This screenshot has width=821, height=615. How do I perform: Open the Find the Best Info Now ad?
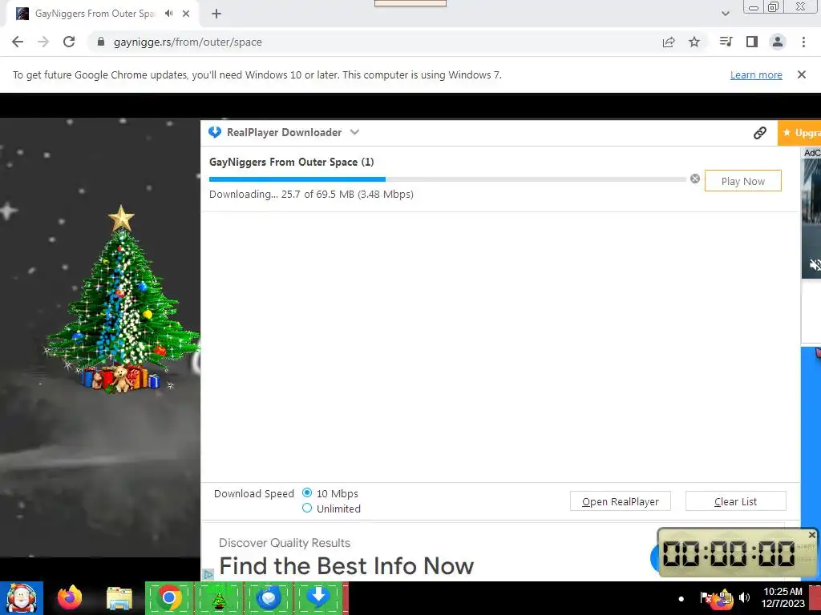click(x=346, y=566)
